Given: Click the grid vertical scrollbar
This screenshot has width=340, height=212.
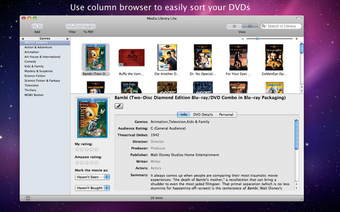Looking at the screenshot, I should (302, 48).
